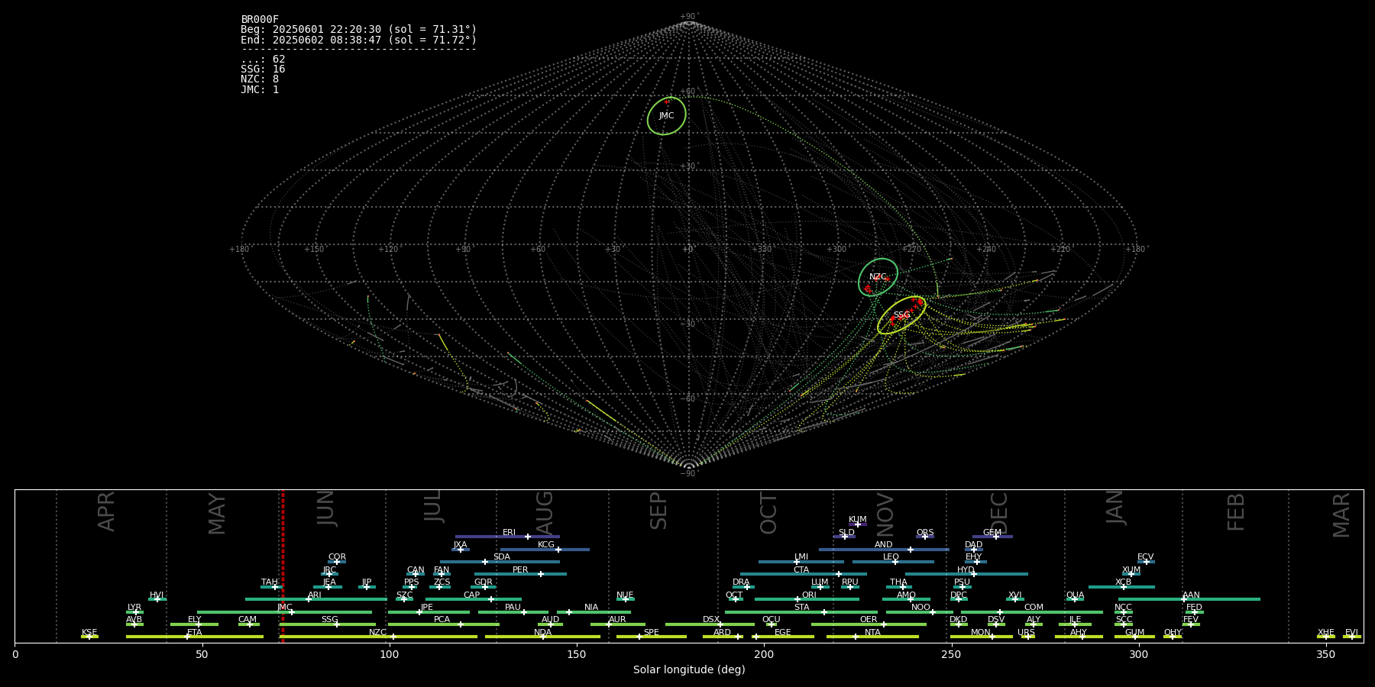
Task: Click the peak marker on the ETA bar
Action: coord(187,637)
